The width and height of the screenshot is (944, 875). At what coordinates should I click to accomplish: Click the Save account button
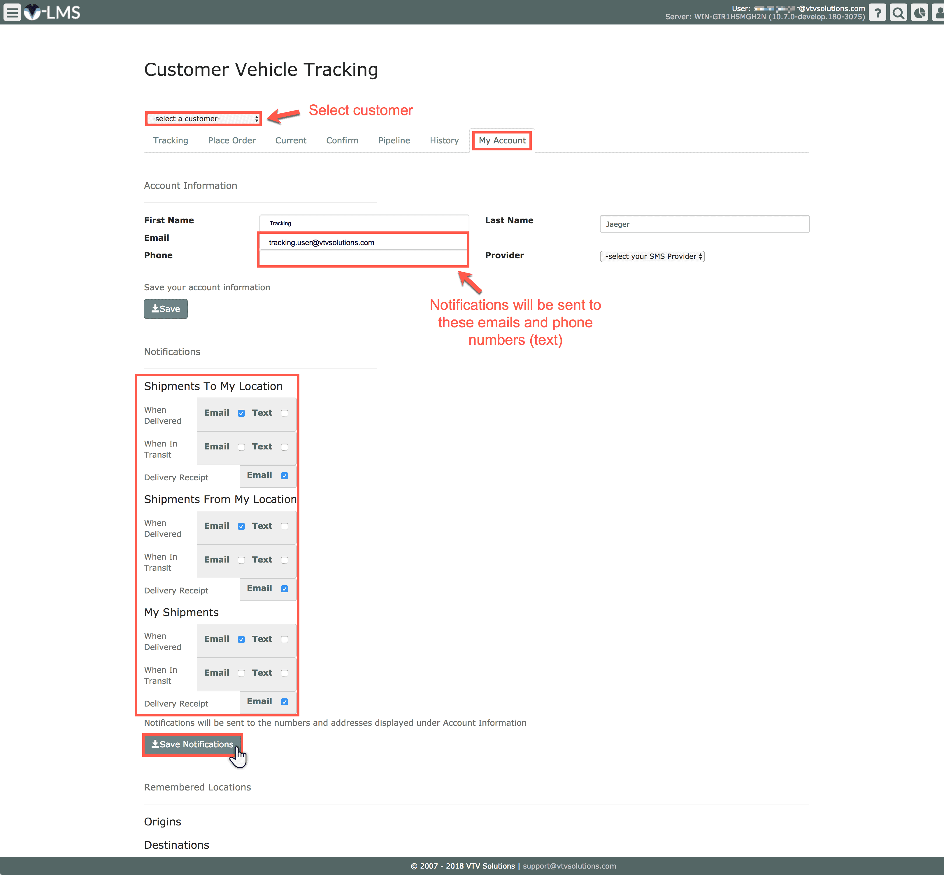[165, 309]
